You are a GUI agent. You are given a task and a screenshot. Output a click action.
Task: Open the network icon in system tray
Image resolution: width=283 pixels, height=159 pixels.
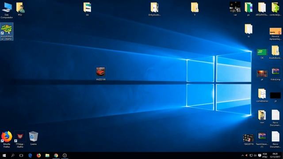251,155
